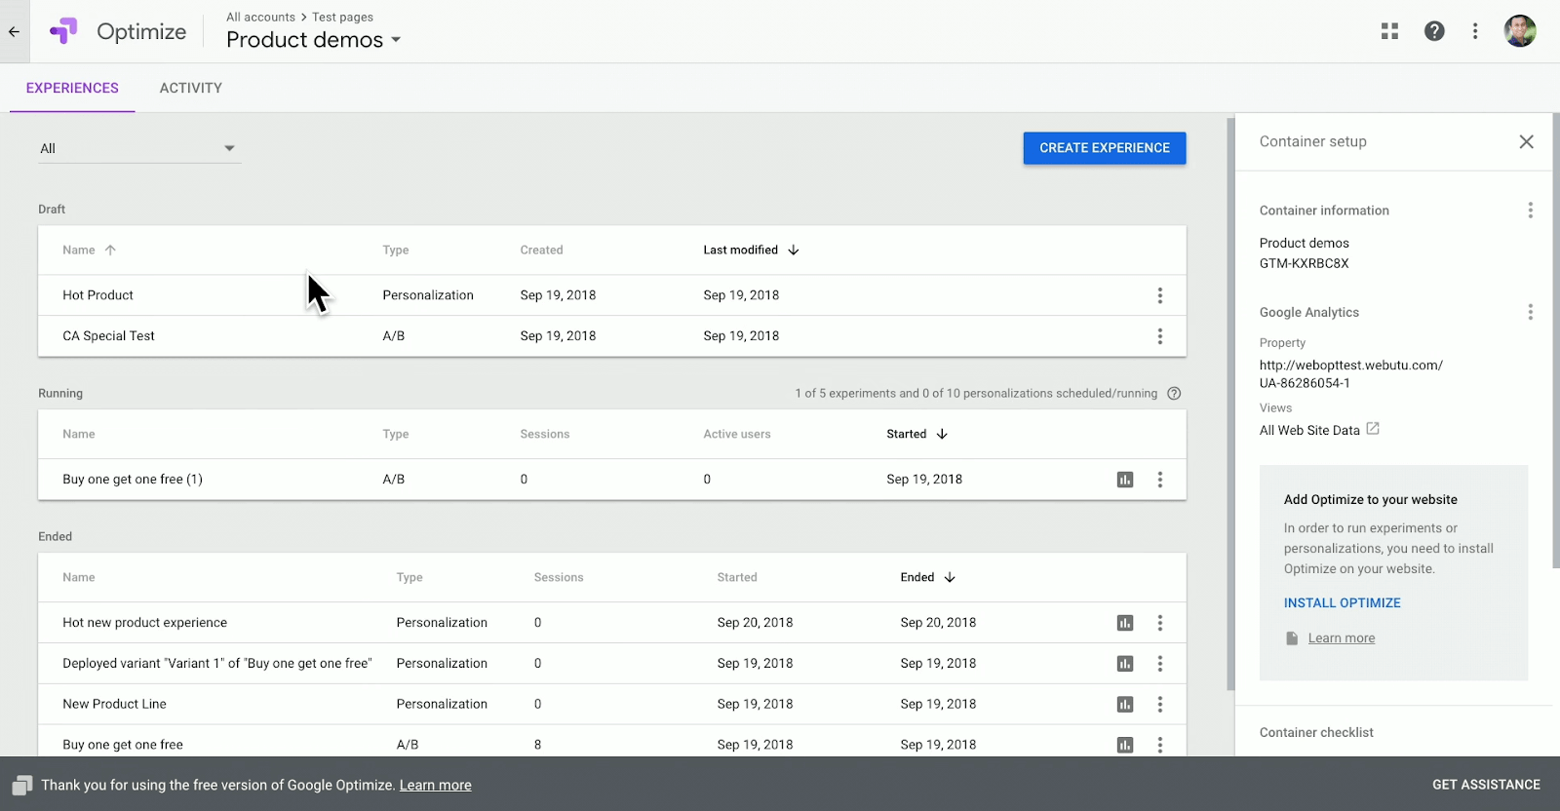Sort Running table by Started column

click(x=916, y=435)
